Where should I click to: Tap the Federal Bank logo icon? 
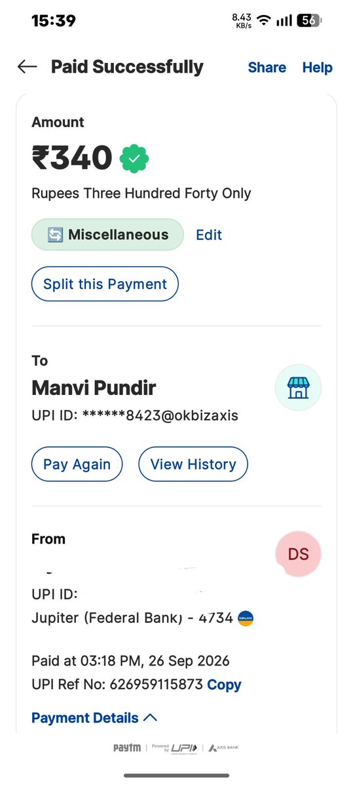pos(246,618)
